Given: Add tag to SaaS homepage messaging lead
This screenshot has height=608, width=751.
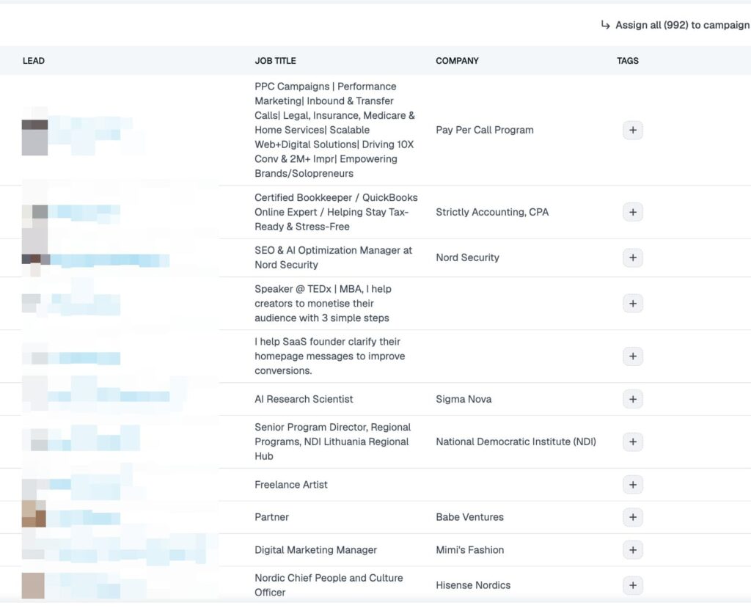Looking at the screenshot, I should click(633, 356).
